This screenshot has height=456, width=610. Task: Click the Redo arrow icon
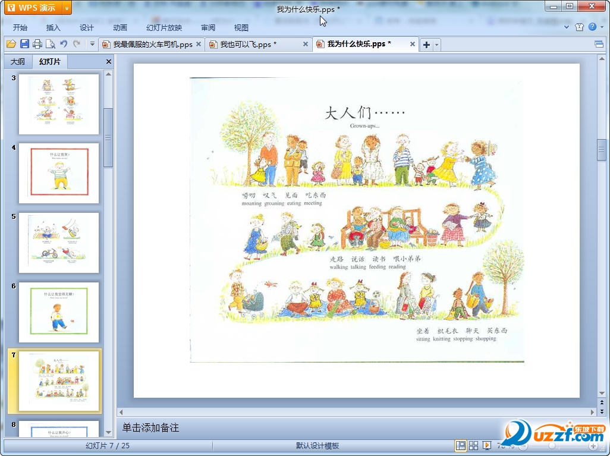tap(77, 44)
